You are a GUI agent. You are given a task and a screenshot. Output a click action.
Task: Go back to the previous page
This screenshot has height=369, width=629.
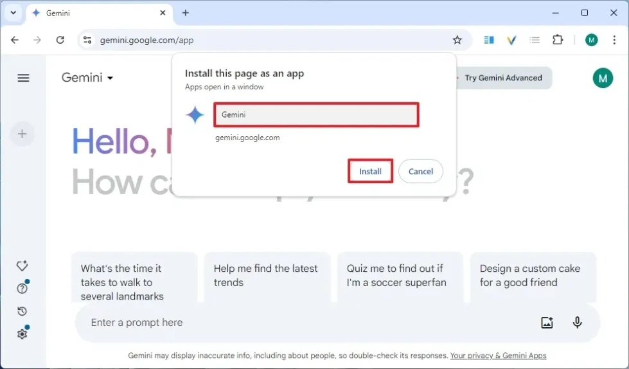pos(15,40)
